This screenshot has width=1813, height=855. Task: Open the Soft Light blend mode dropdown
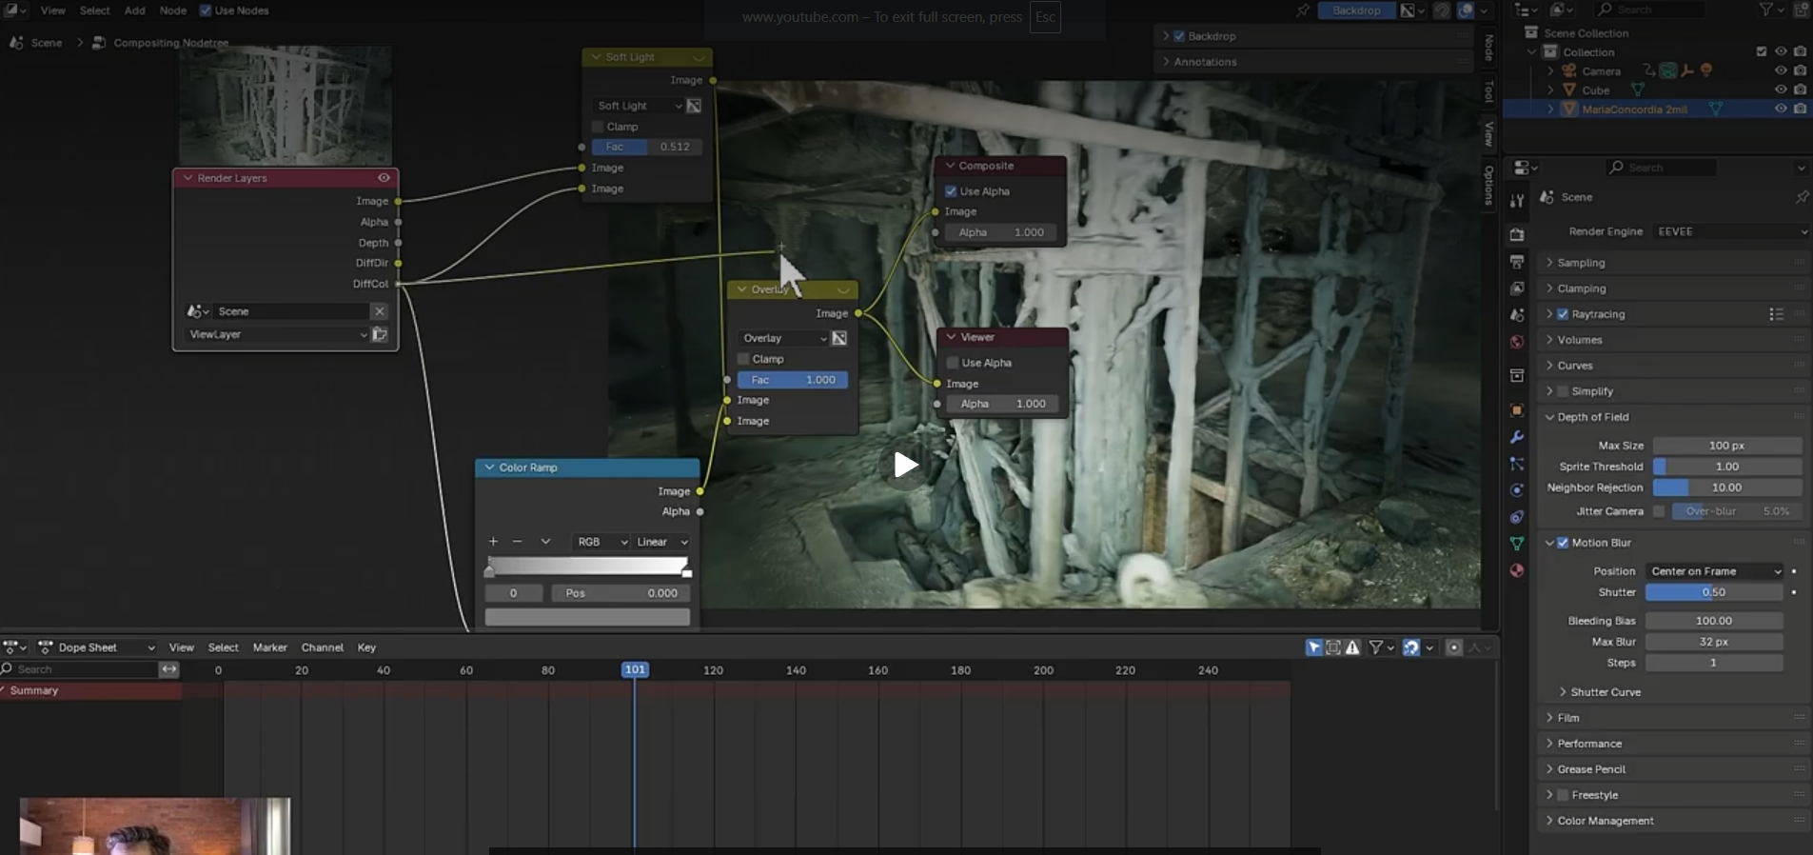coord(638,106)
